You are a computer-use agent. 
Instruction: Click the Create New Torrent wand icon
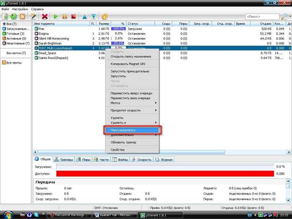[x=34, y=16]
